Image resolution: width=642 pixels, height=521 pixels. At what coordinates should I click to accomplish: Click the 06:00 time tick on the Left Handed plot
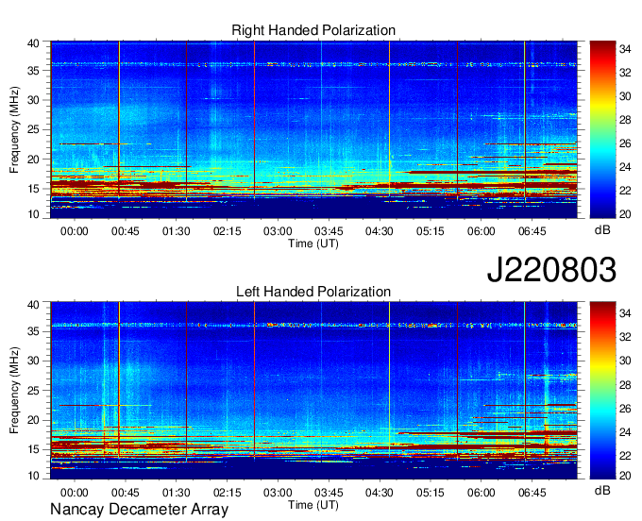click(x=481, y=493)
